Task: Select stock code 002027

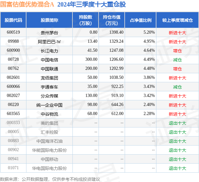Action: tap(13, 95)
